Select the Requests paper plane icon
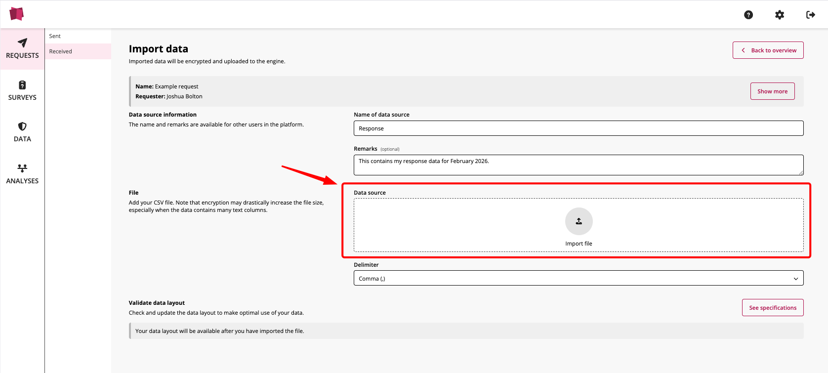Image resolution: width=828 pixels, height=373 pixels. [x=22, y=43]
